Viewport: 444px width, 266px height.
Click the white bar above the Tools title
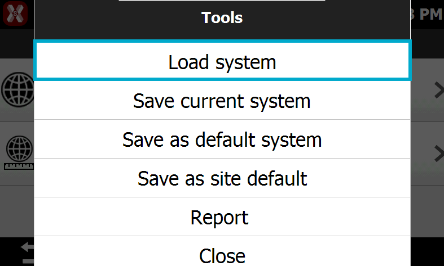[222, 1]
